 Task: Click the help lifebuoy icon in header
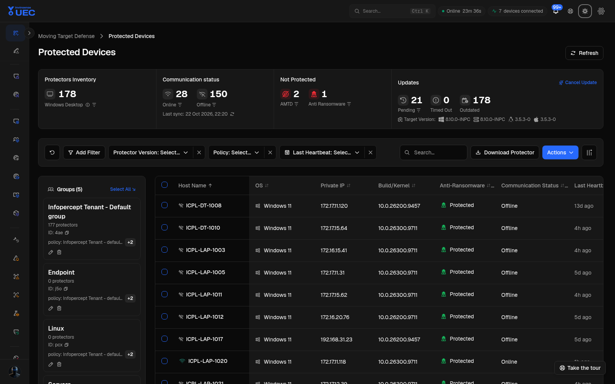[x=570, y=11]
